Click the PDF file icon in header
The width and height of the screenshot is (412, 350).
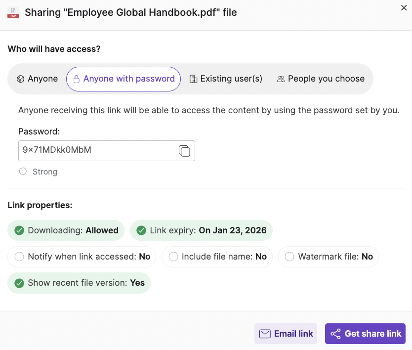pyautogui.click(x=13, y=12)
